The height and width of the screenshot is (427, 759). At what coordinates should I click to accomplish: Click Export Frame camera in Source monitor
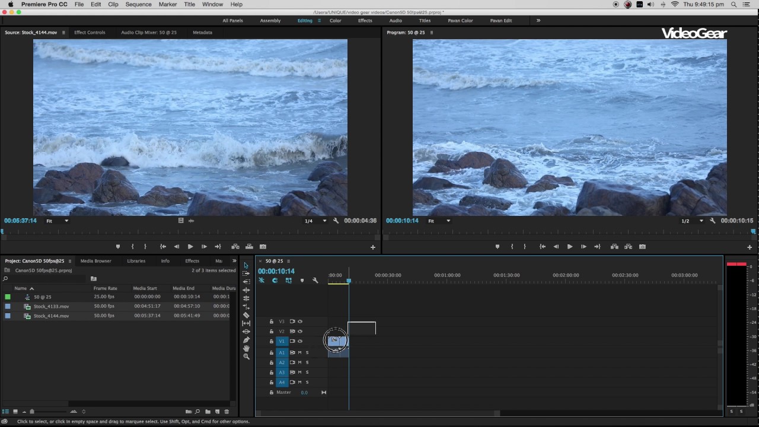pyautogui.click(x=263, y=247)
